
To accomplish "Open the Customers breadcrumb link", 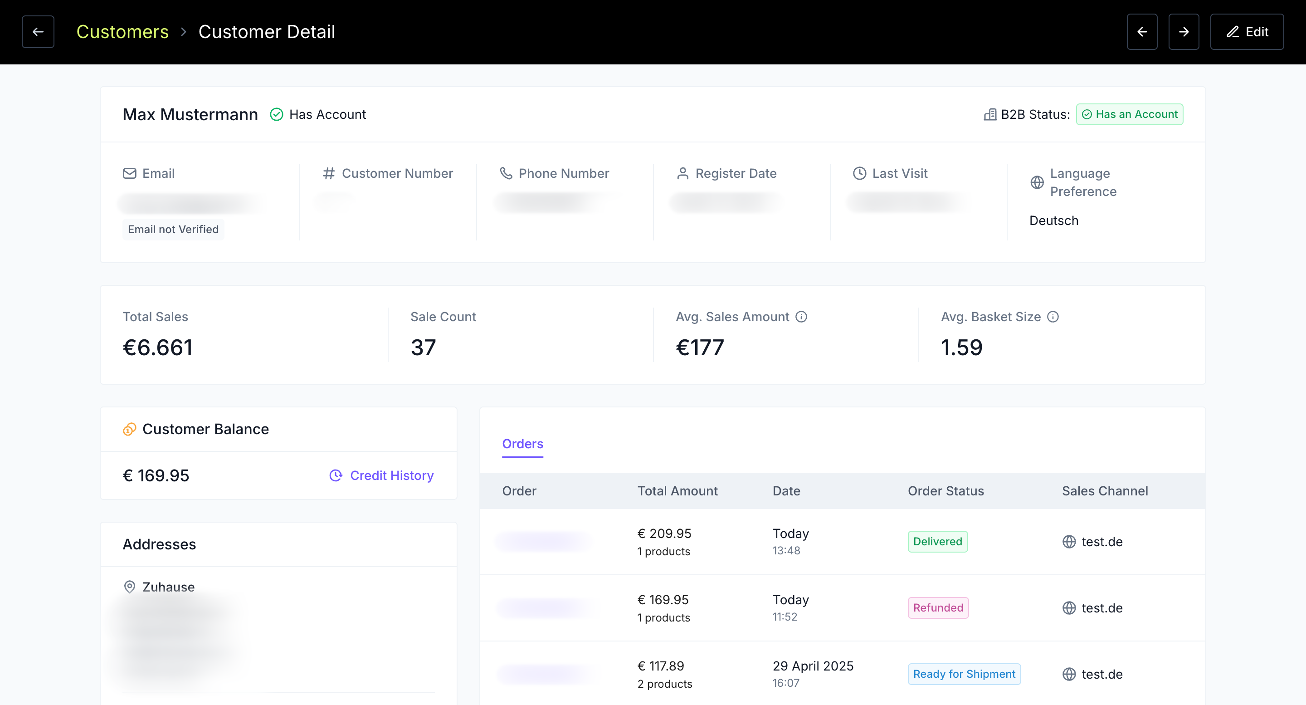I will click(122, 32).
